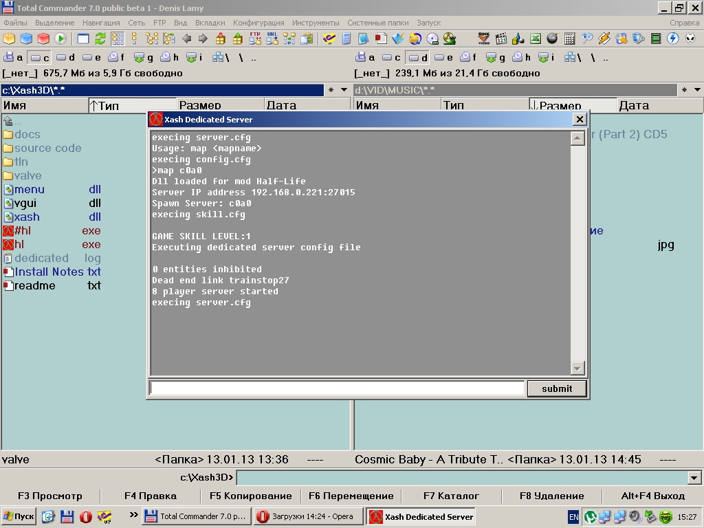The image size is (704, 528).
Task: Select drive e in the left panel
Action: click(x=92, y=58)
